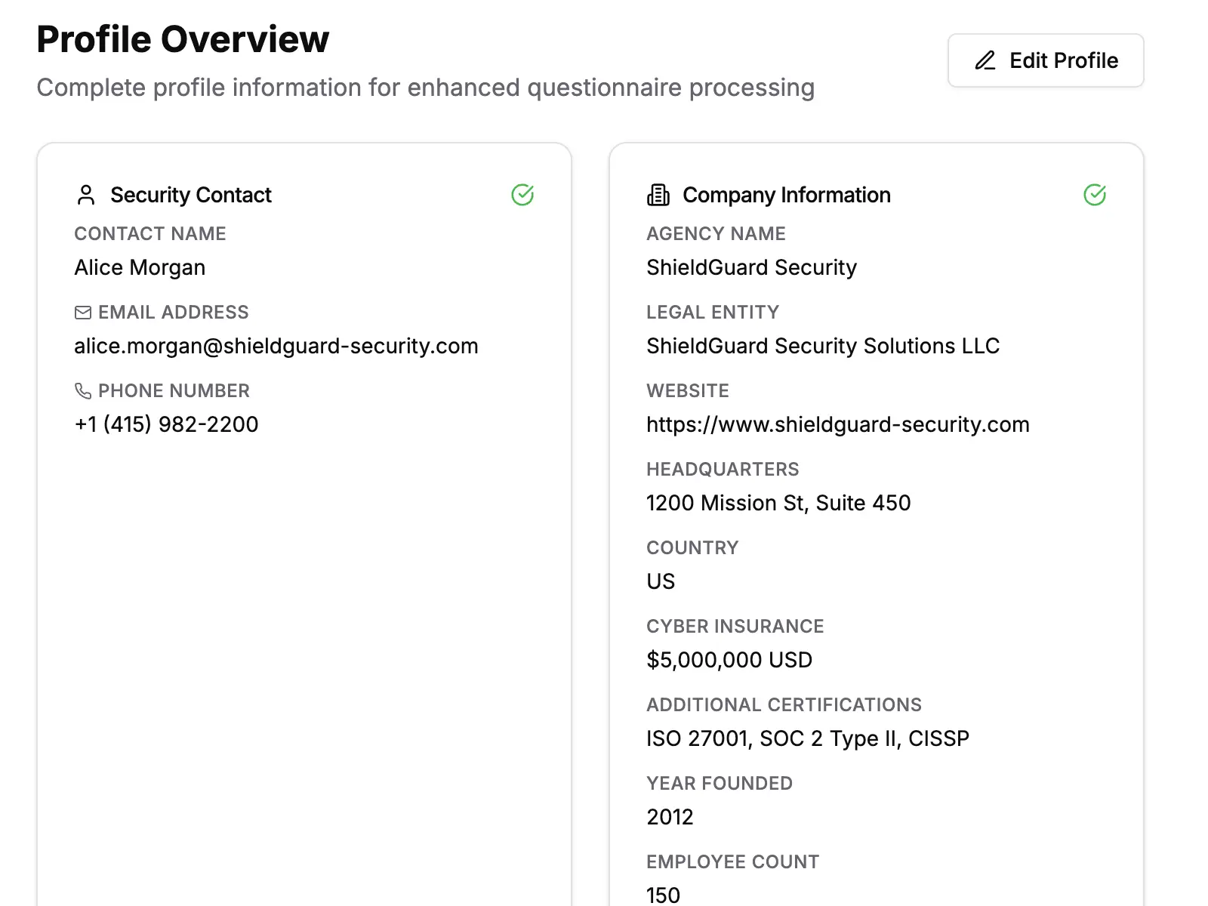Click the person icon beside Security Contact
This screenshot has height=906, width=1208.
(x=85, y=195)
